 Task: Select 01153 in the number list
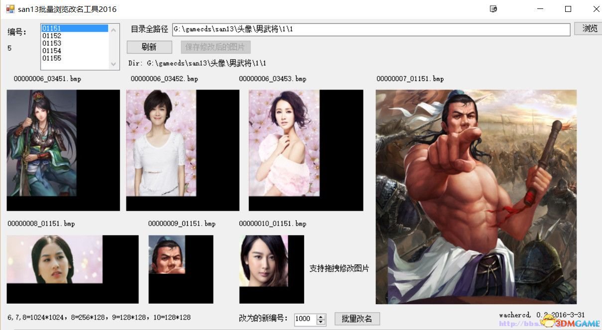75,43
